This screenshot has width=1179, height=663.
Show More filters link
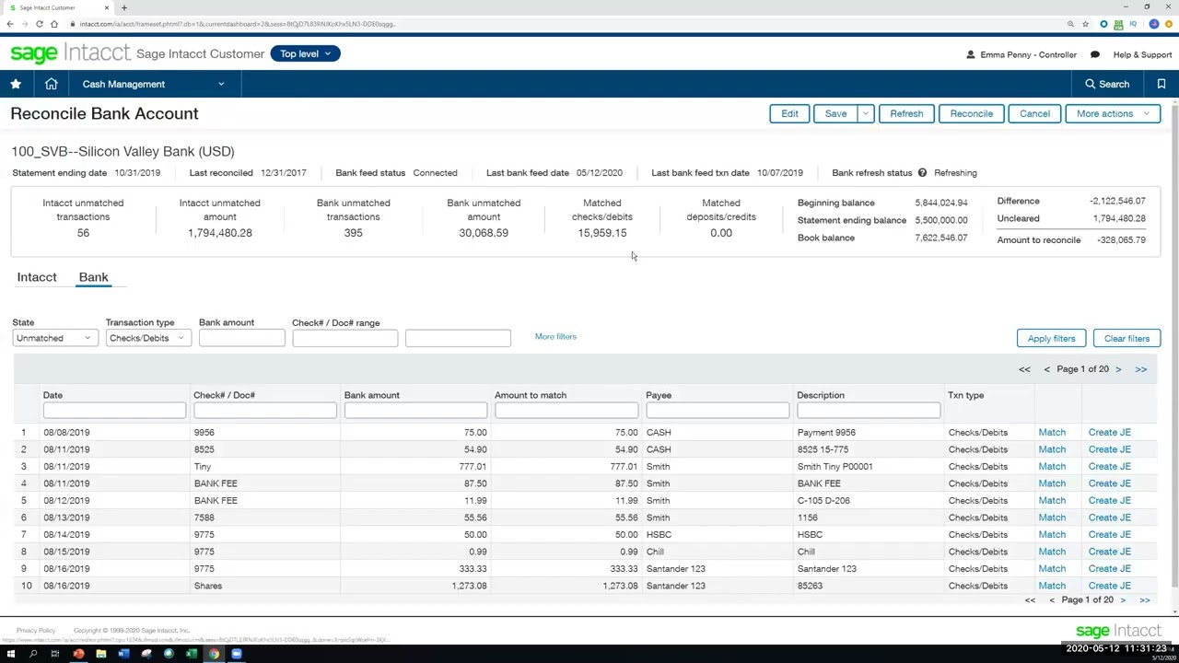click(x=555, y=337)
